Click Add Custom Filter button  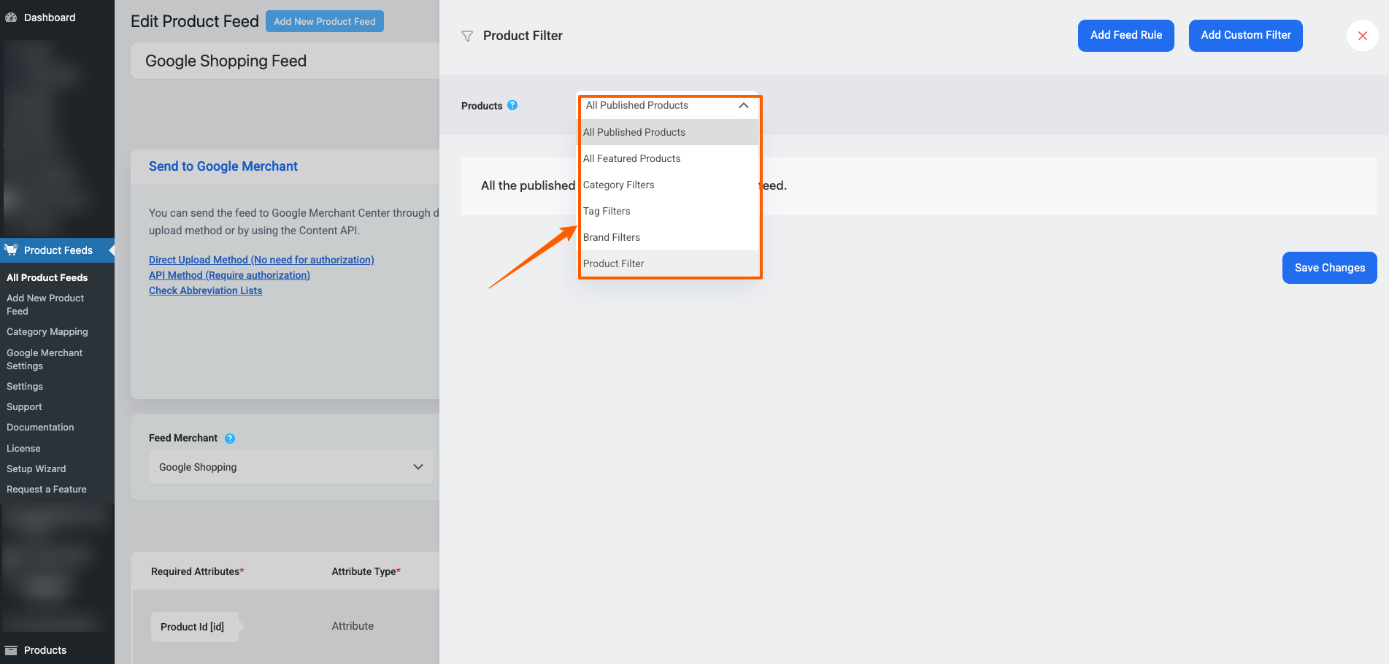1245,36
